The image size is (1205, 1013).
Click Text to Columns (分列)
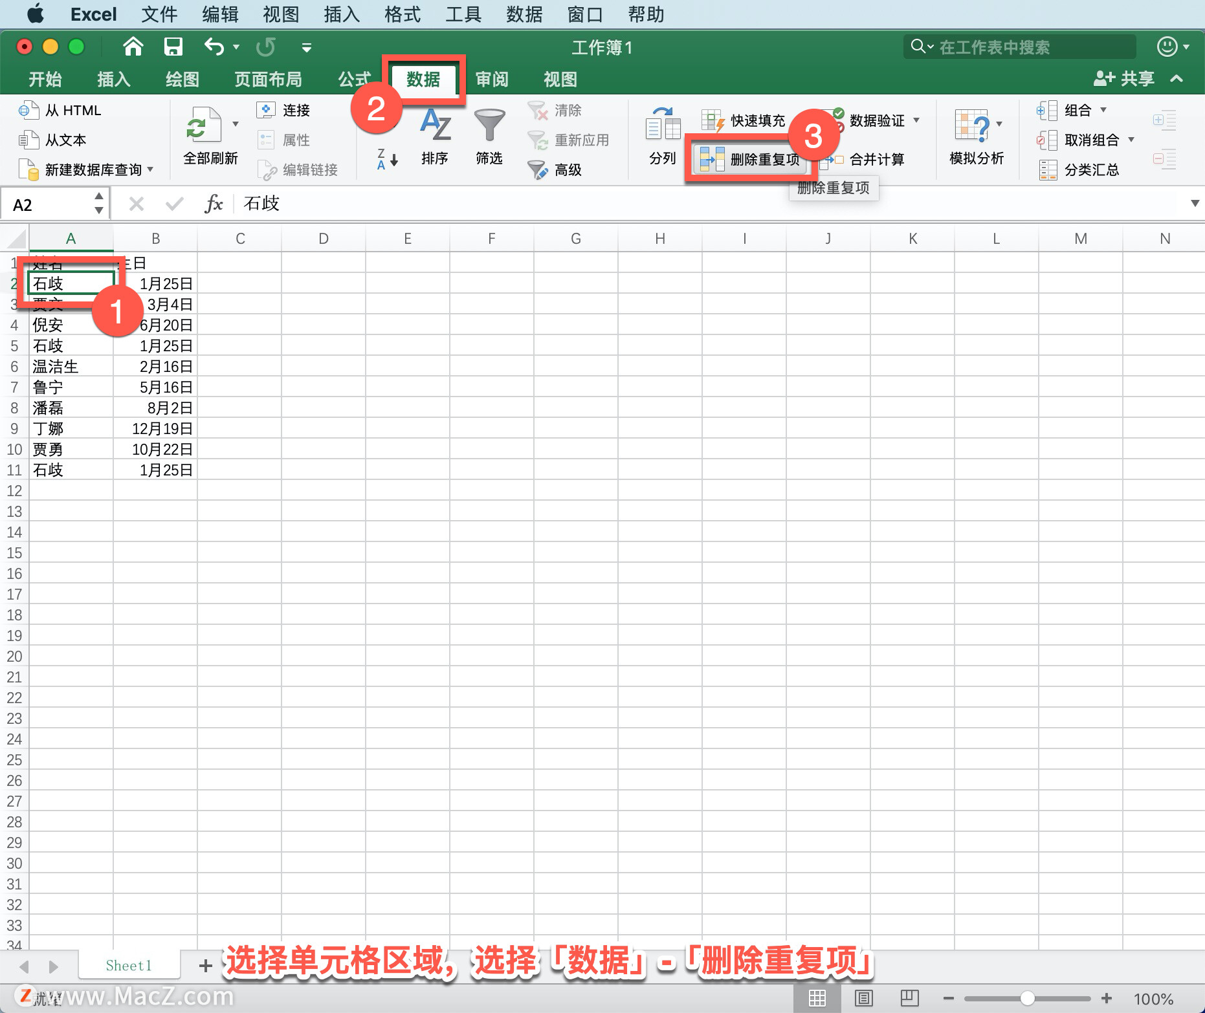(663, 136)
